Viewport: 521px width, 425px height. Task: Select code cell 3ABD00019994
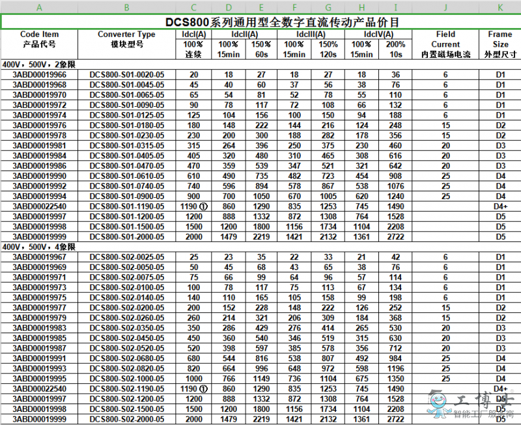pyautogui.click(x=39, y=197)
